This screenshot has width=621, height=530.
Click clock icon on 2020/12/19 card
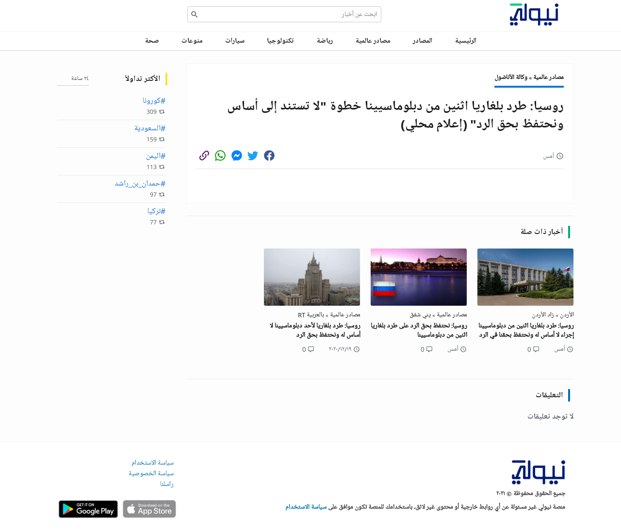tap(357, 349)
